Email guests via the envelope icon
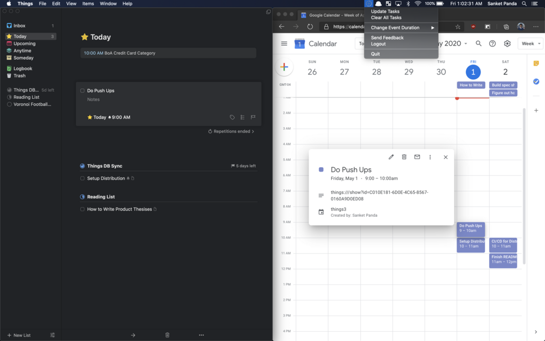Image resolution: width=545 pixels, height=341 pixels. (x=417, y=157)
